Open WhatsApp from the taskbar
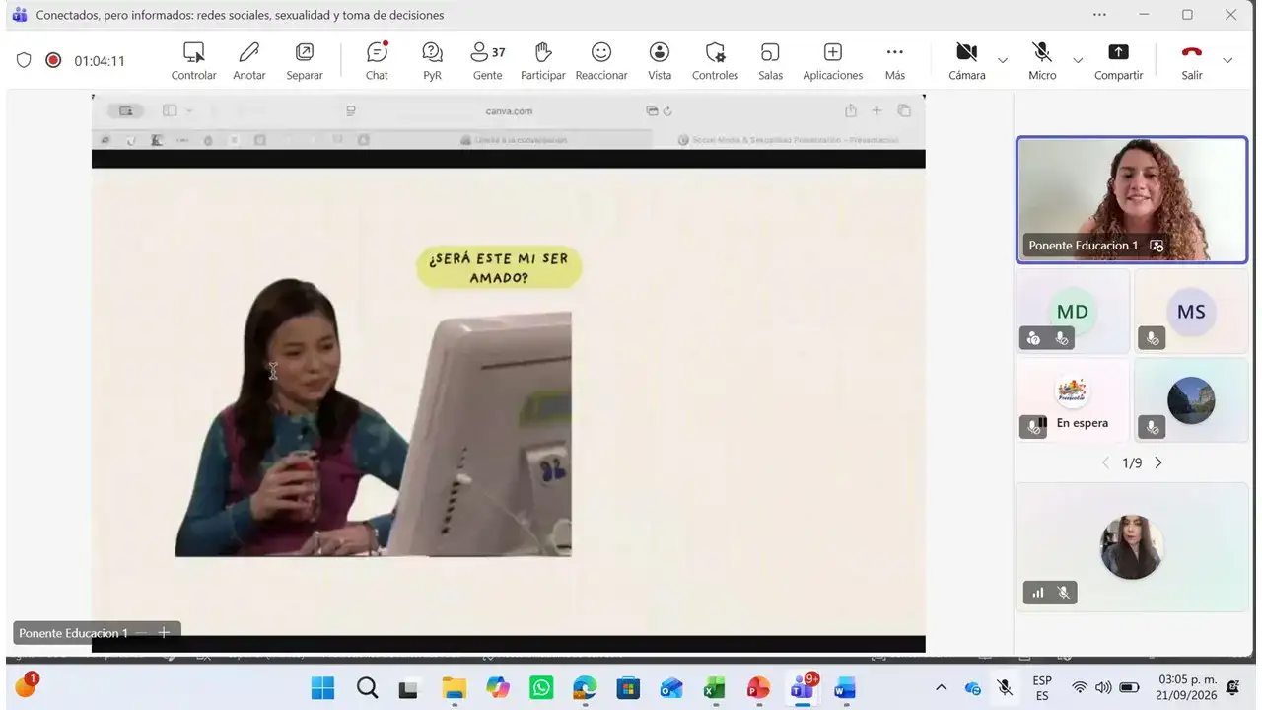1262x710 pixels. coord(541,687)
